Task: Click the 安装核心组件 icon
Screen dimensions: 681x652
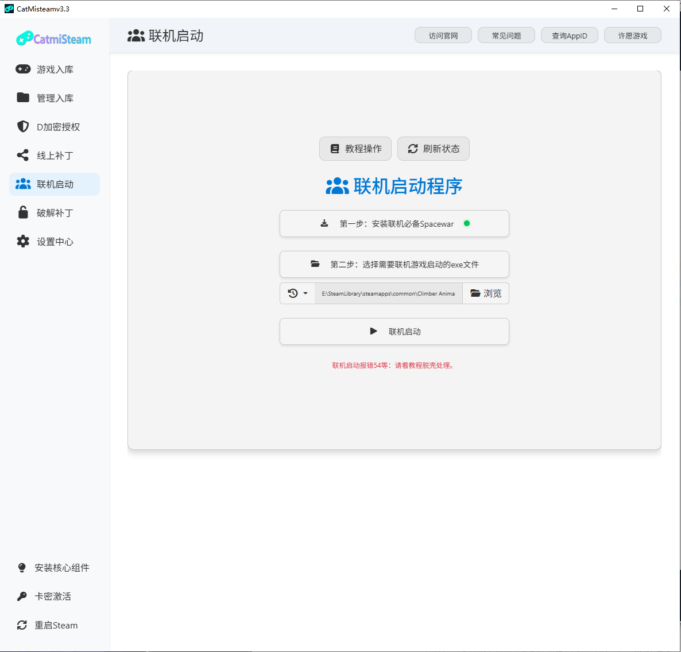Action: point(21,568)
